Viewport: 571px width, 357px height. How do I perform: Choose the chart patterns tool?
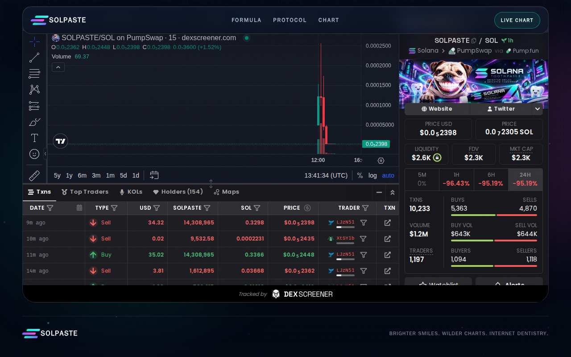pos(34,90)
